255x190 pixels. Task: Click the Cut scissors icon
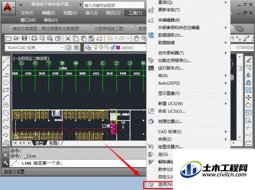[68, 38]
